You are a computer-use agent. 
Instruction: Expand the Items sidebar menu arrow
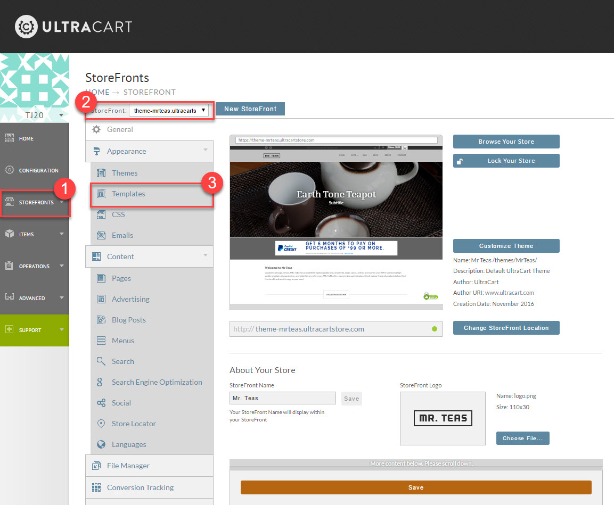[x=61, y=234]
